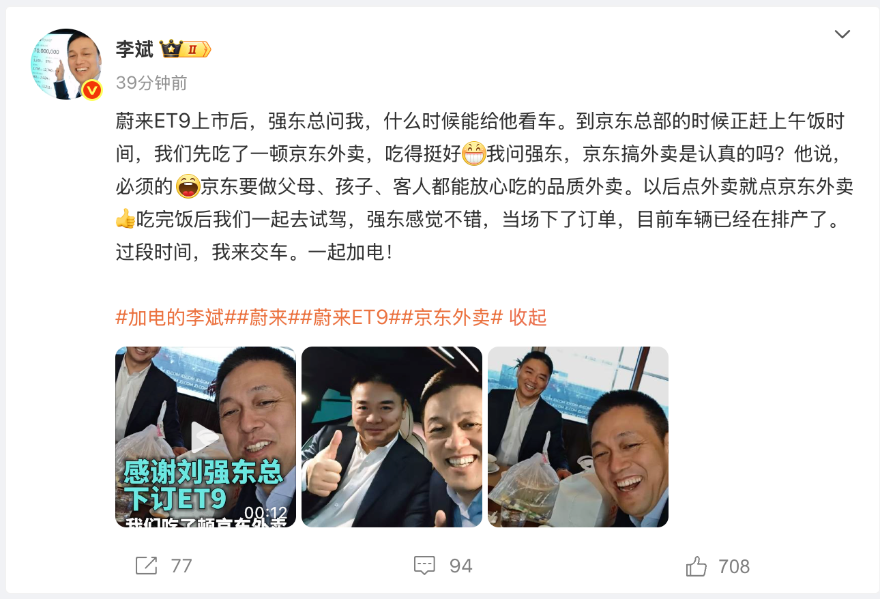Open the 李斌 username profile link

click(x=134, y=49)
